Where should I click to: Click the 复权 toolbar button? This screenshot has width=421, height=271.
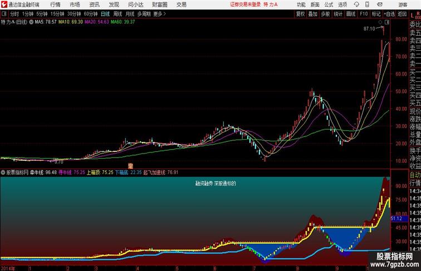coord(300,14)
